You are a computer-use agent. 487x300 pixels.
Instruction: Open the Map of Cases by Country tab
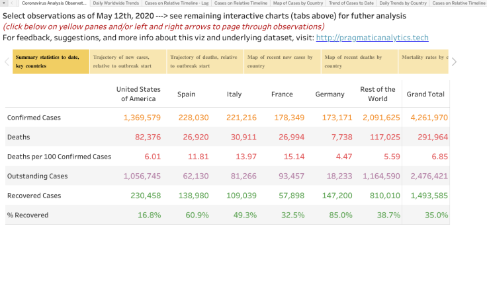[298, 3]
